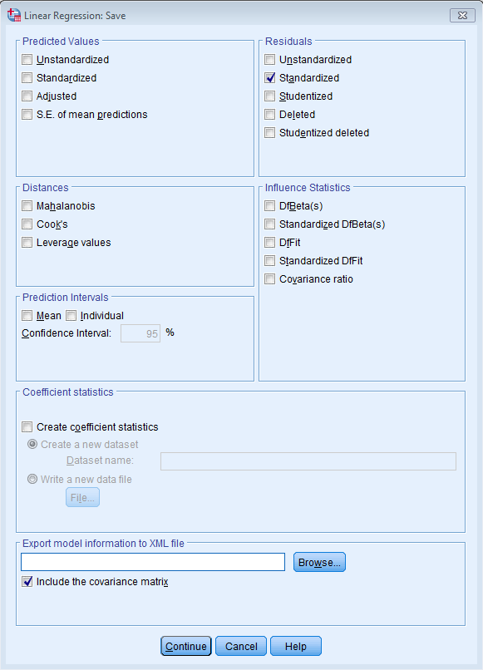483x670 pixels.
Task: Enable Unstandardized predicted values
Action: 26,59
